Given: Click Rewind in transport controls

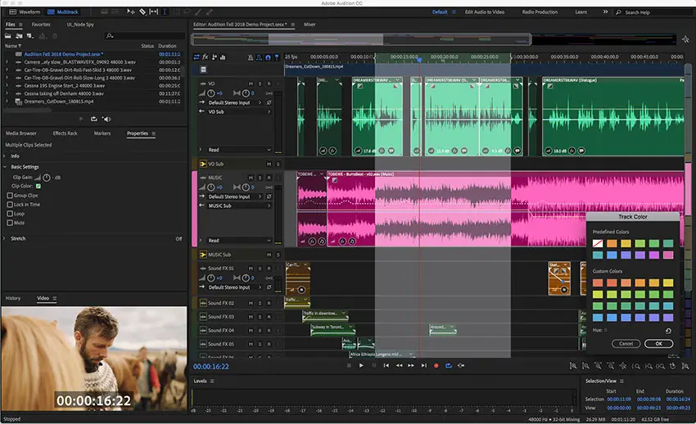Looking at the screenshot, I should (399, 365).
